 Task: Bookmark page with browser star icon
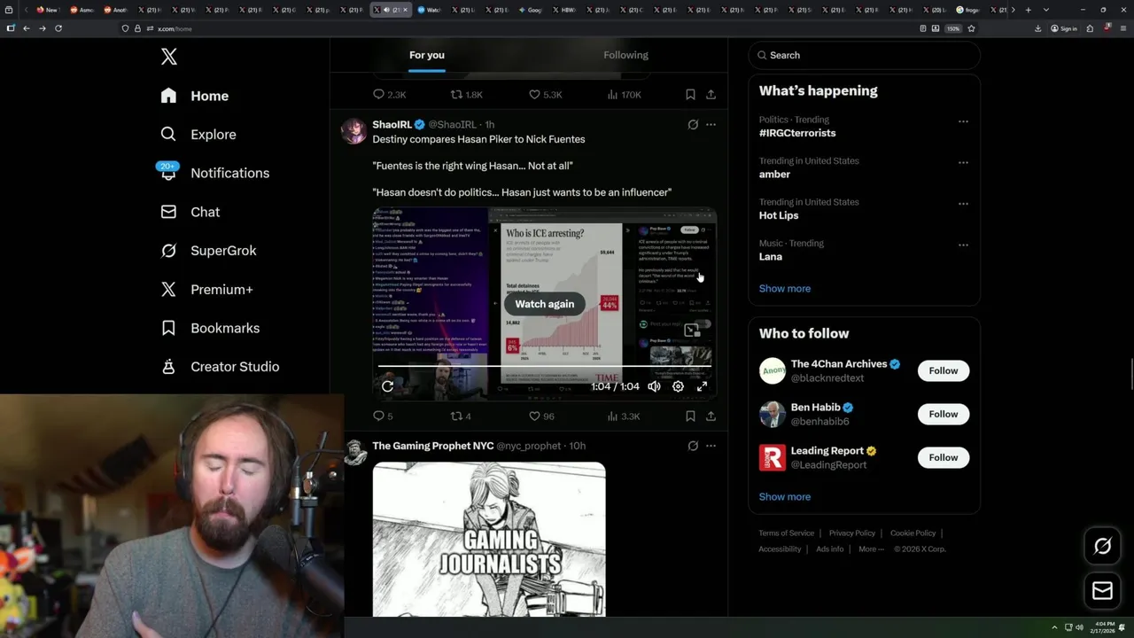[x=971, y=28]
